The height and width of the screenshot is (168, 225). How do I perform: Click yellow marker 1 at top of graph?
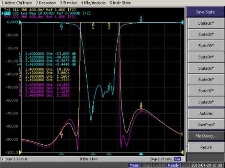pos(93,25)
